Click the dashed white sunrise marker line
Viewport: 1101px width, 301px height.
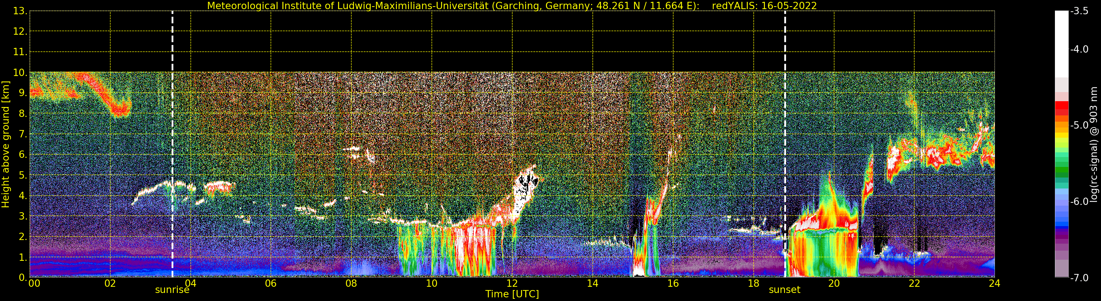pyautogui.click(x=172, y=144)
